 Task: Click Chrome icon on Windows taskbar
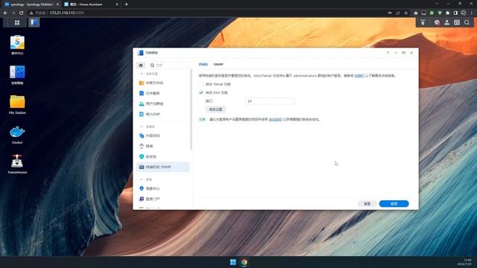coord(244,262)
